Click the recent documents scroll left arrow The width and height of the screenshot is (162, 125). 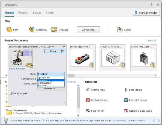click(6, 75)
